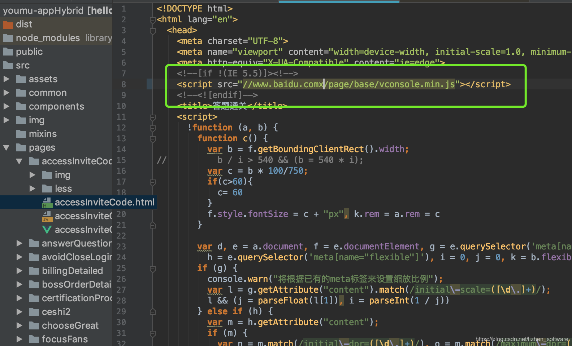Screen dimensions: 572x346
Task: Click the vconsole.min.js script URL
Action: point(348,84)
